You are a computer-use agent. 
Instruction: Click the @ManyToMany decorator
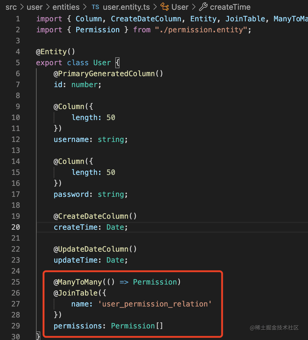[x=78, y=282]
